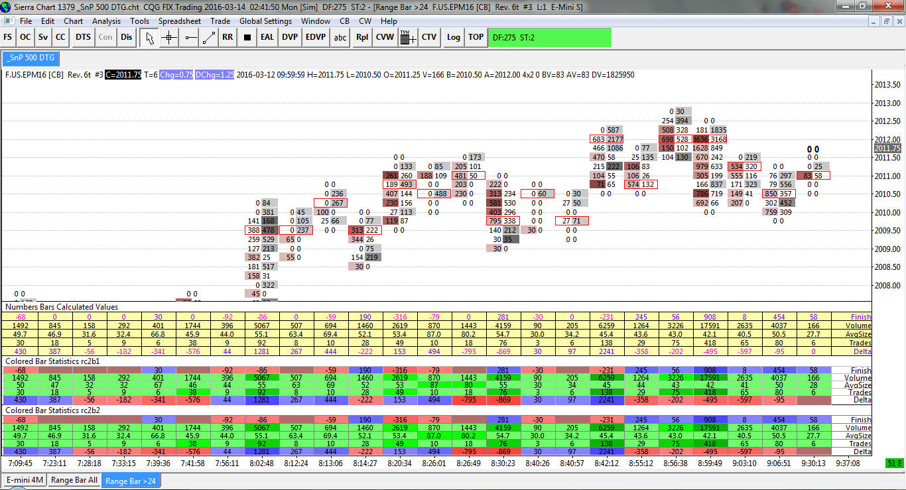Viewport: 906px width, 490px height.
Task: Click the trade window grid icon
Action: click(408, 37)
